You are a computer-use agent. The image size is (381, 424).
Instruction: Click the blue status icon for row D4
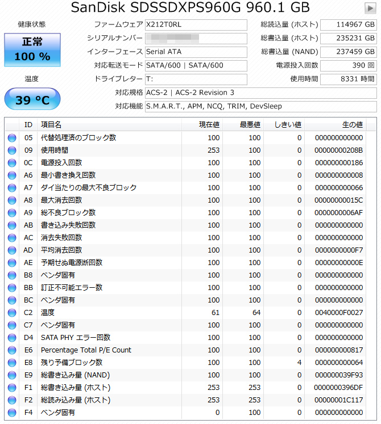point(12,338)
